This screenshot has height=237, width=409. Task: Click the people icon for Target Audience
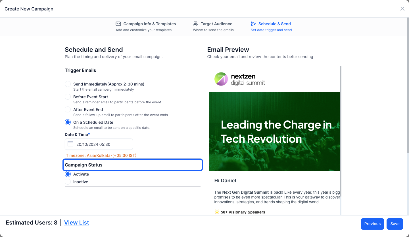[x=196, y=24]
